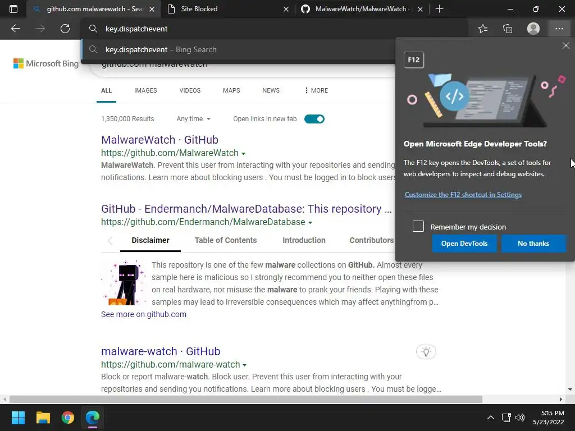575x431 pixels.
Task: Click the Microsoft Bing logo
Action: (46, 63)
